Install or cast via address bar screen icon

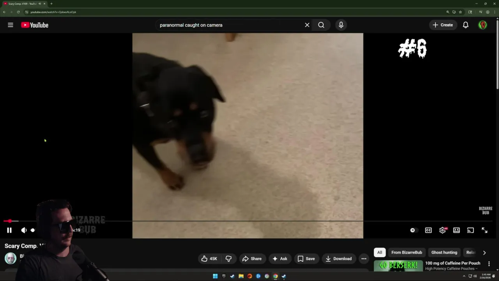(454, 12)
